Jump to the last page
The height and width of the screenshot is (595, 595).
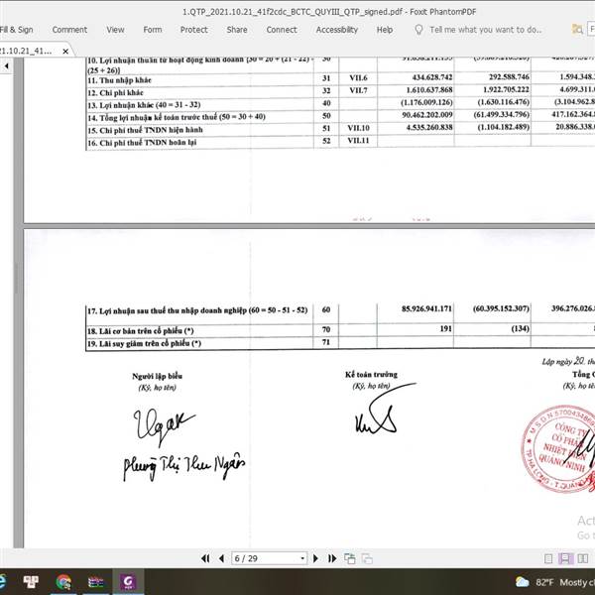332,558
